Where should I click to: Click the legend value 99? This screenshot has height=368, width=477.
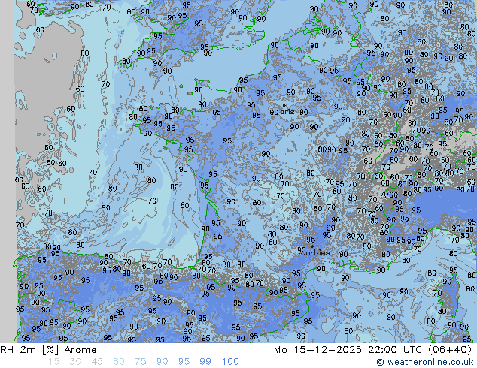pos(205,362)
